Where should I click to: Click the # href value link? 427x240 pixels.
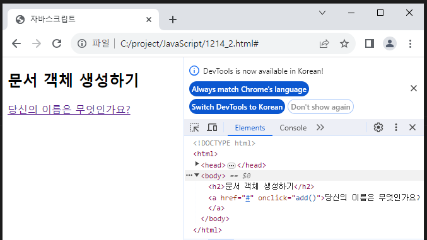[x=247, y=198]
